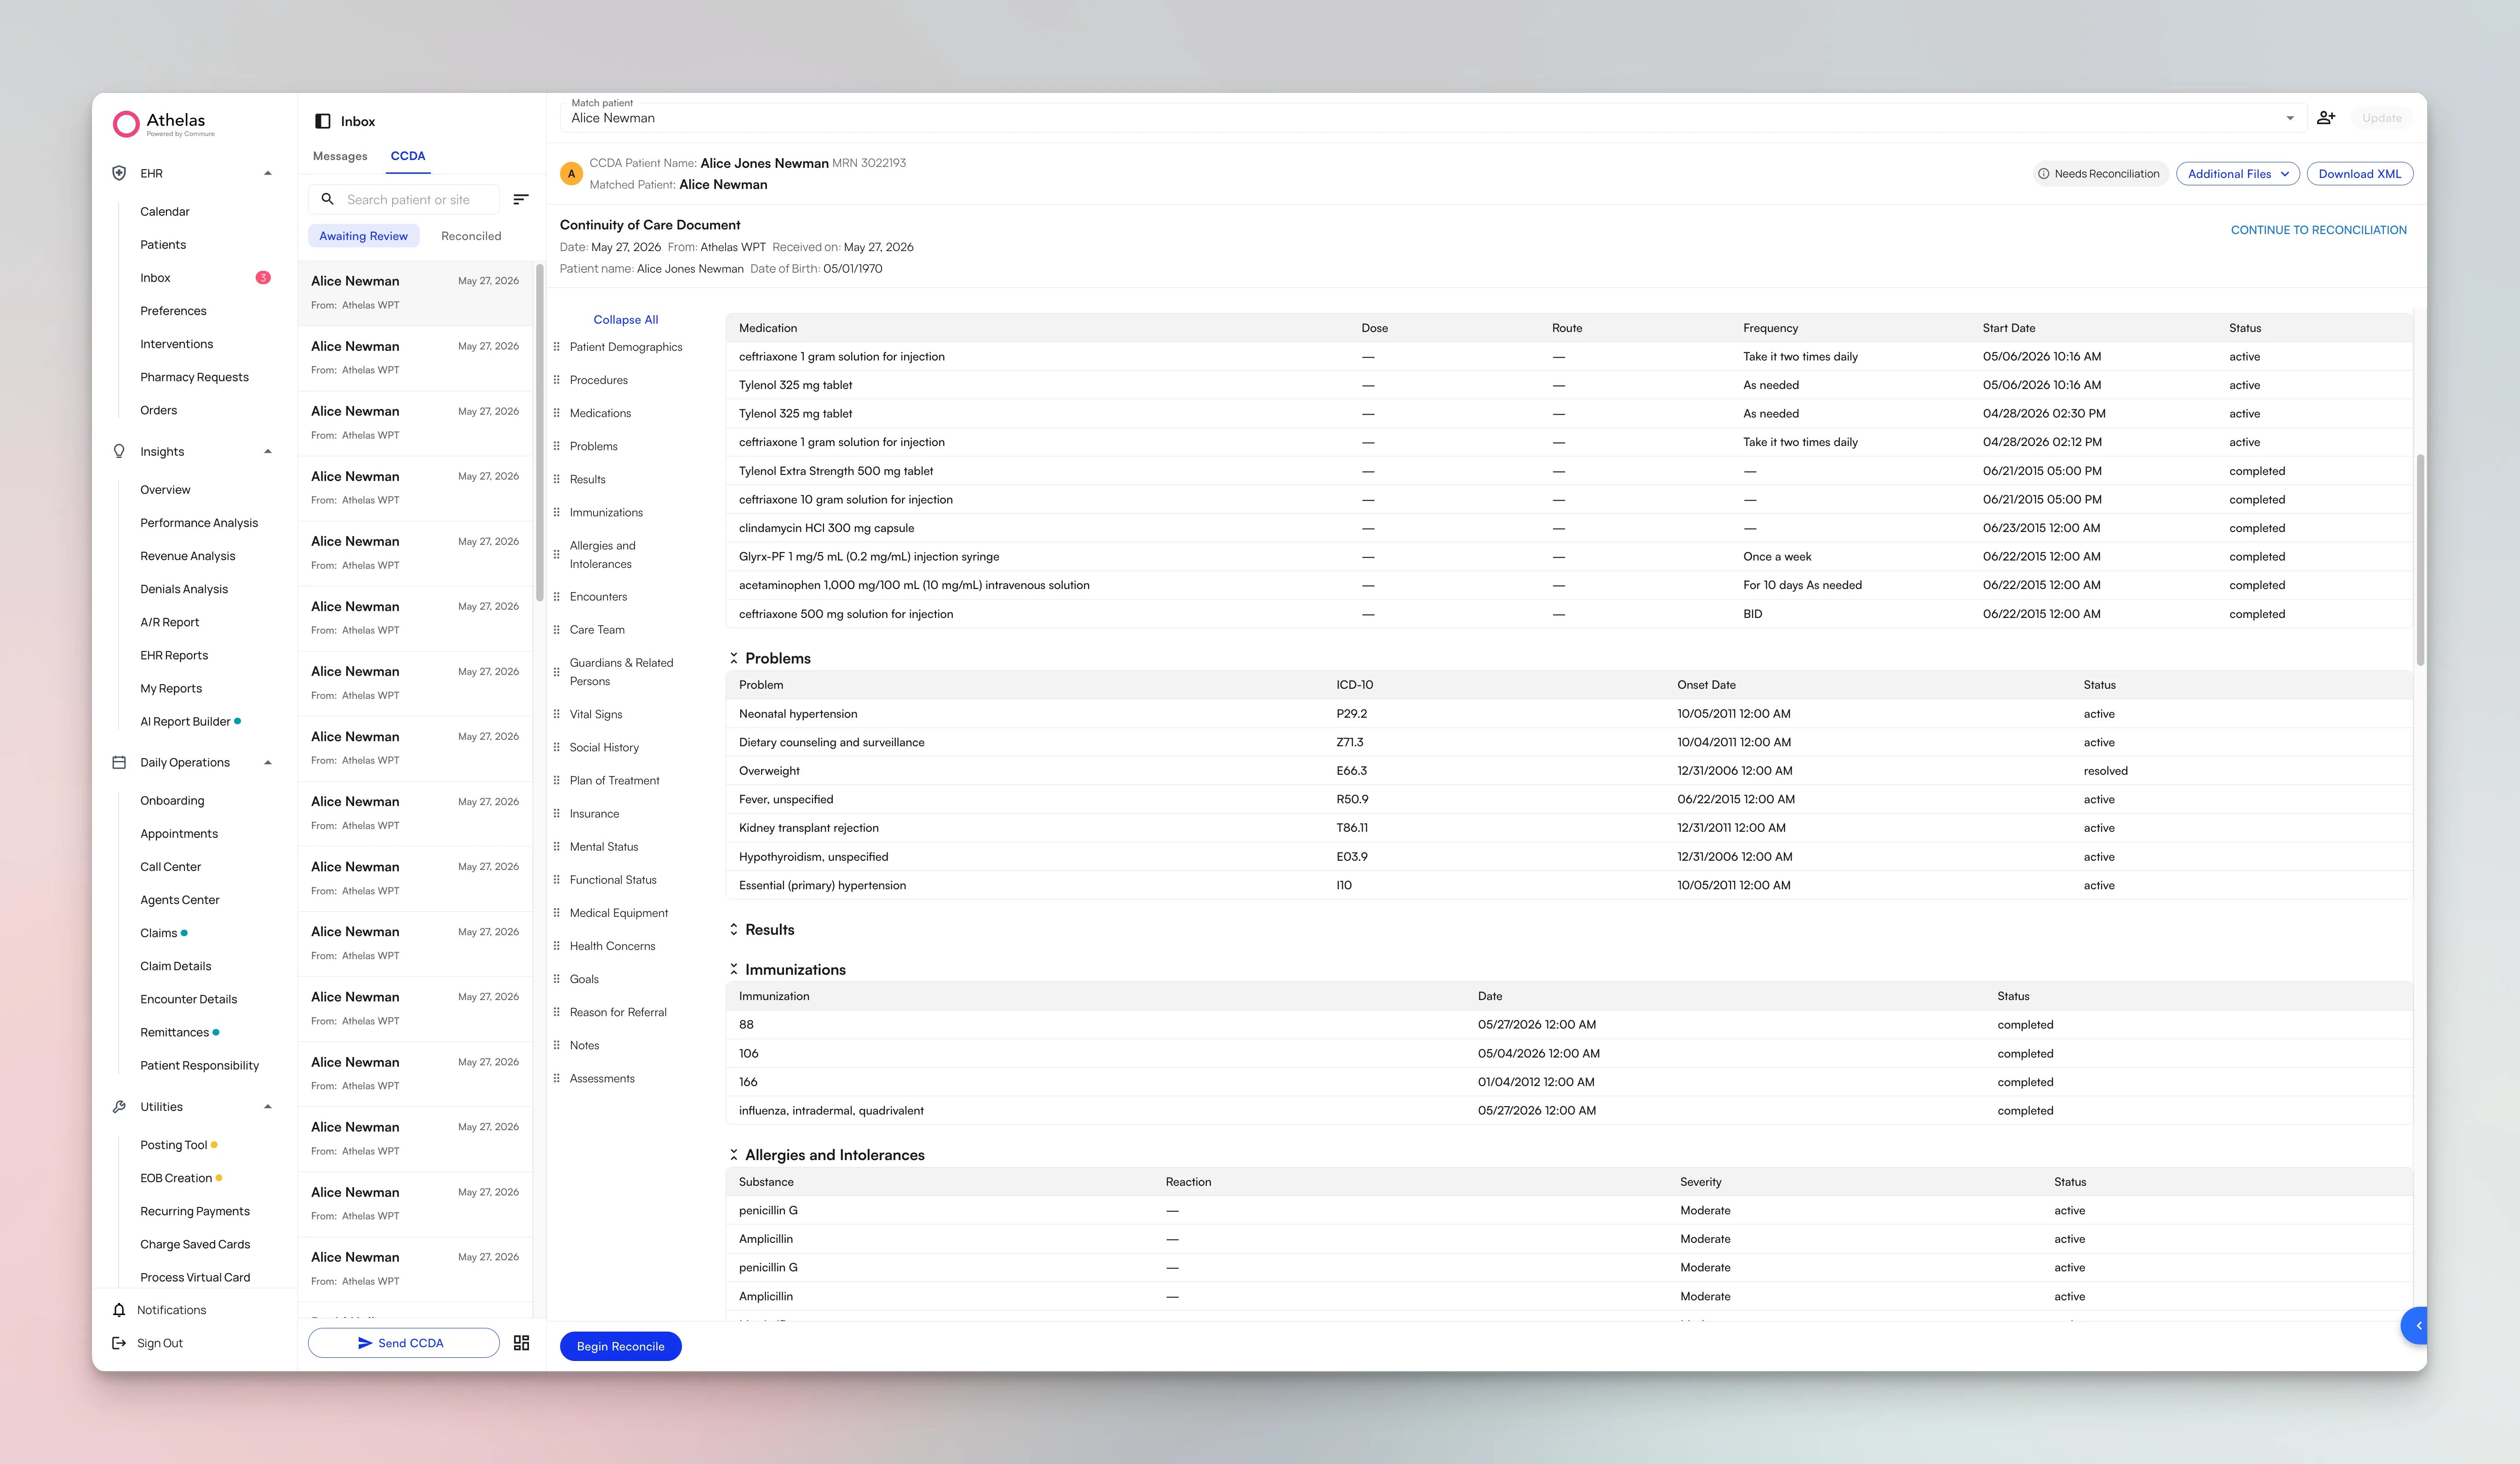The height and width of the screenshot is (1464, 2520).
Task: Open AI Report Builder
Action: click(185, 721)
